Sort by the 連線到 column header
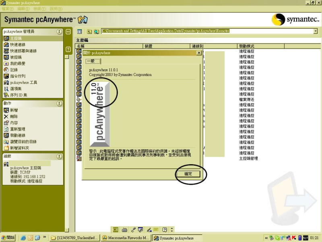322x242 pixels. 214,46
